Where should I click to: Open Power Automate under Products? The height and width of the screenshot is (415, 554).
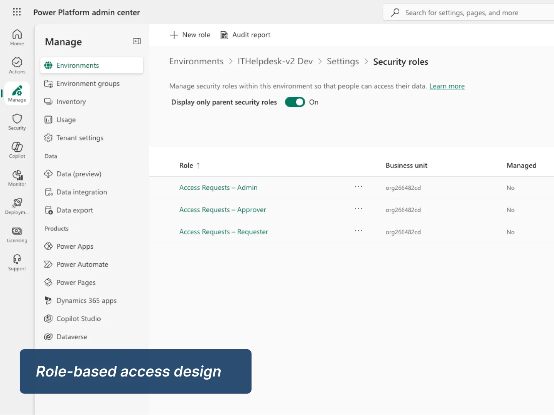click(x=82, y=264)
